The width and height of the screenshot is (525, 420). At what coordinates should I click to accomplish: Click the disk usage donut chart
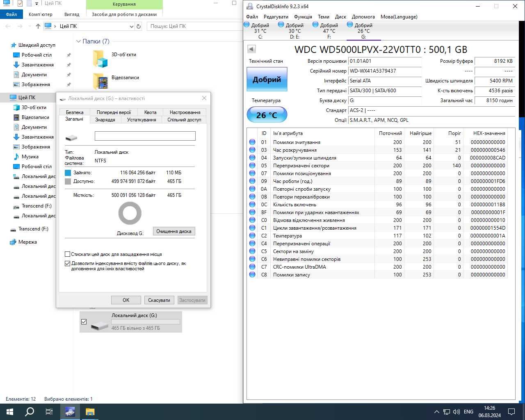tap(130, 213)
